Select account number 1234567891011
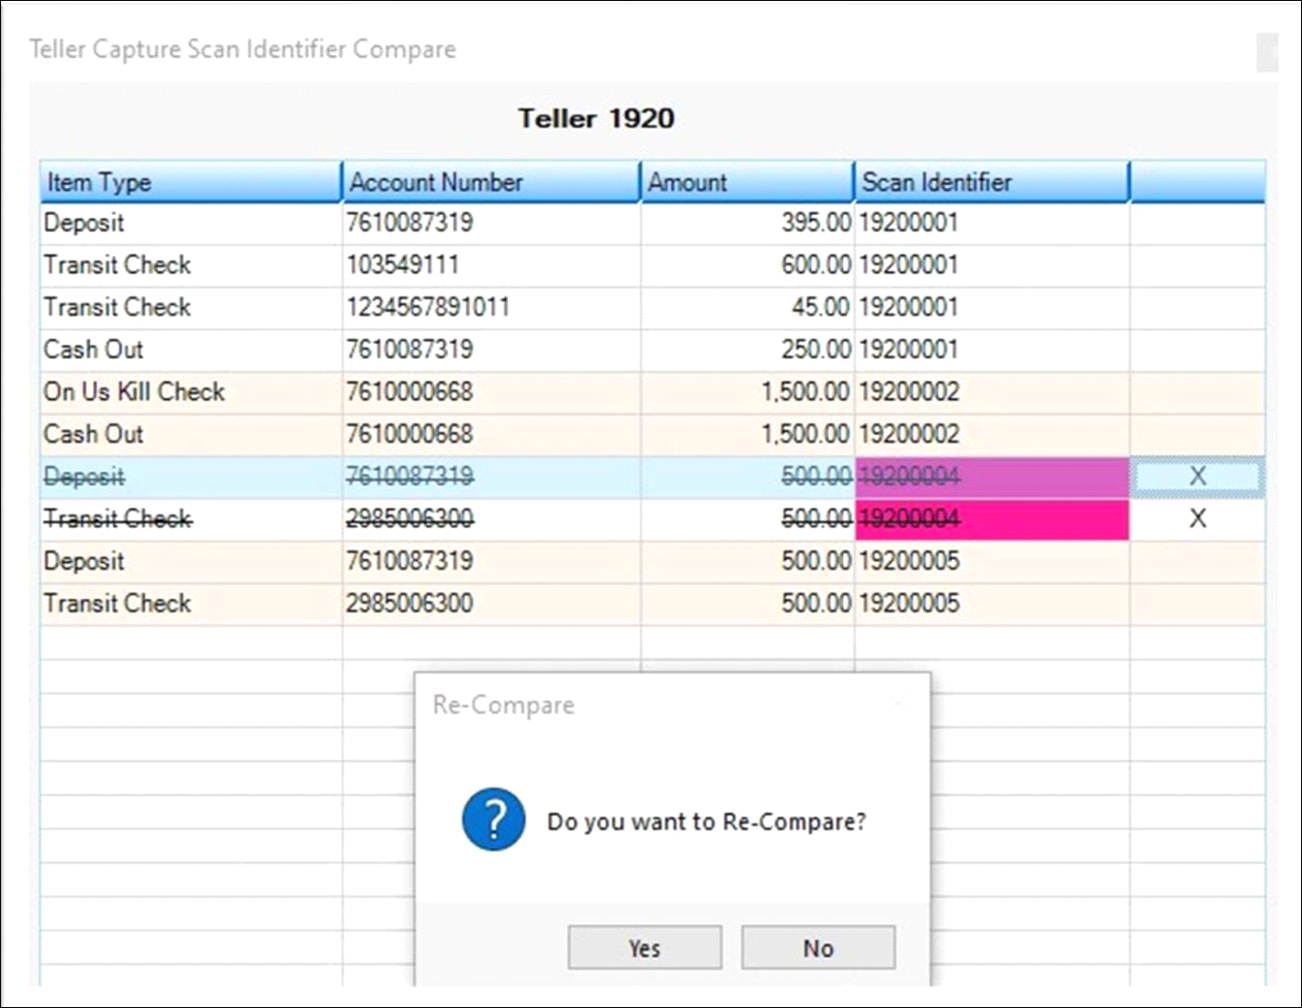This screenshot has width=1302, height=1008. 428,307
